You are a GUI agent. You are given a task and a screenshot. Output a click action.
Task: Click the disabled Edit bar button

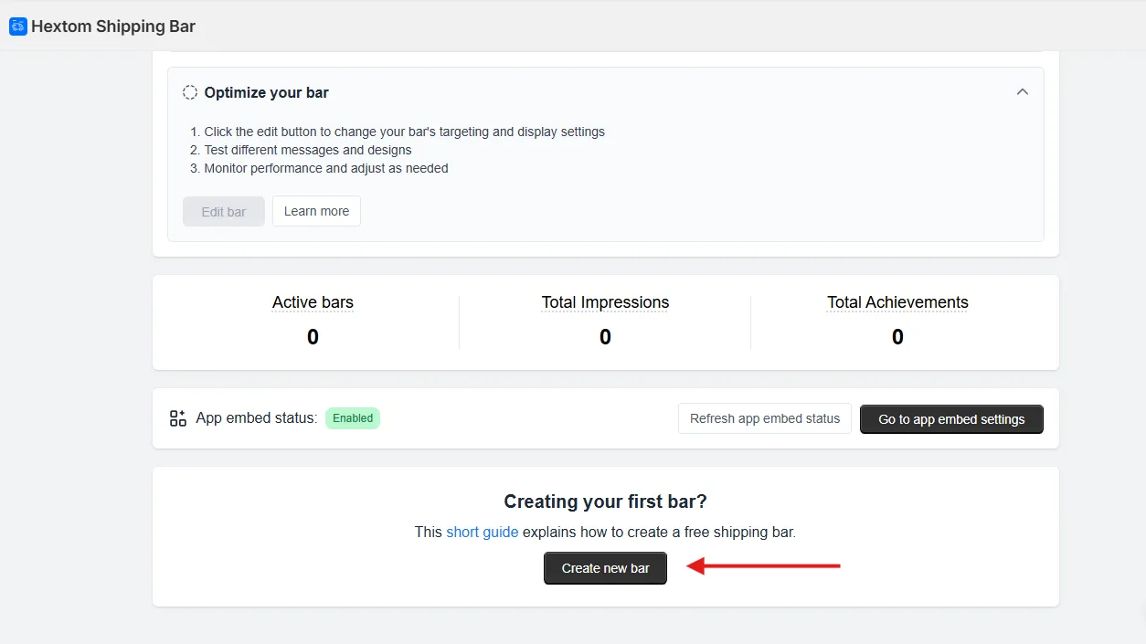tap(224, 211)
